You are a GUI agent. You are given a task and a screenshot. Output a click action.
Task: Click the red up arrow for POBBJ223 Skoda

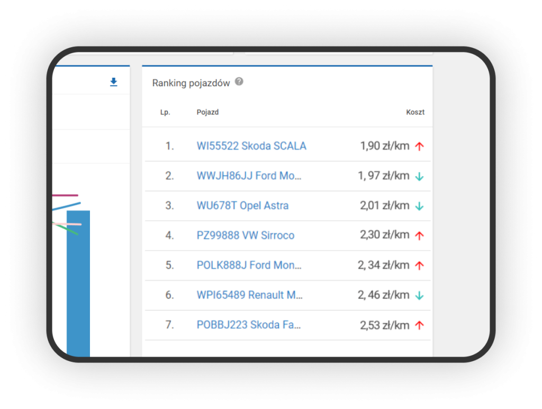pos(419,325)
